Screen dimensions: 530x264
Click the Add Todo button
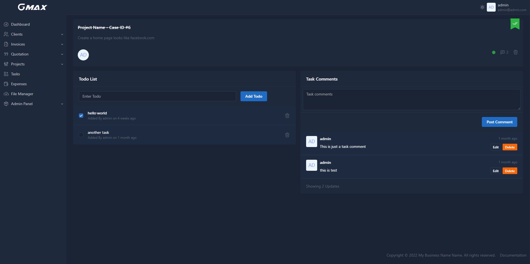(254, 96)
